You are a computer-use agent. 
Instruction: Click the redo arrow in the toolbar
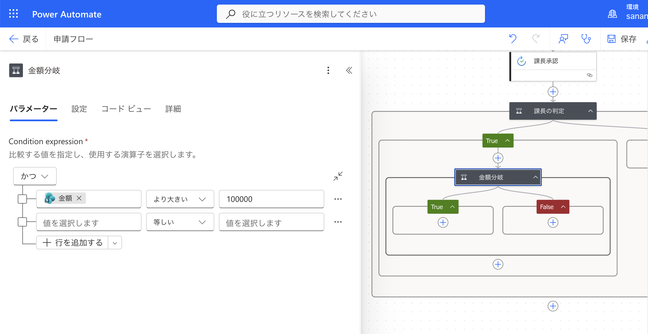(536, 39)
